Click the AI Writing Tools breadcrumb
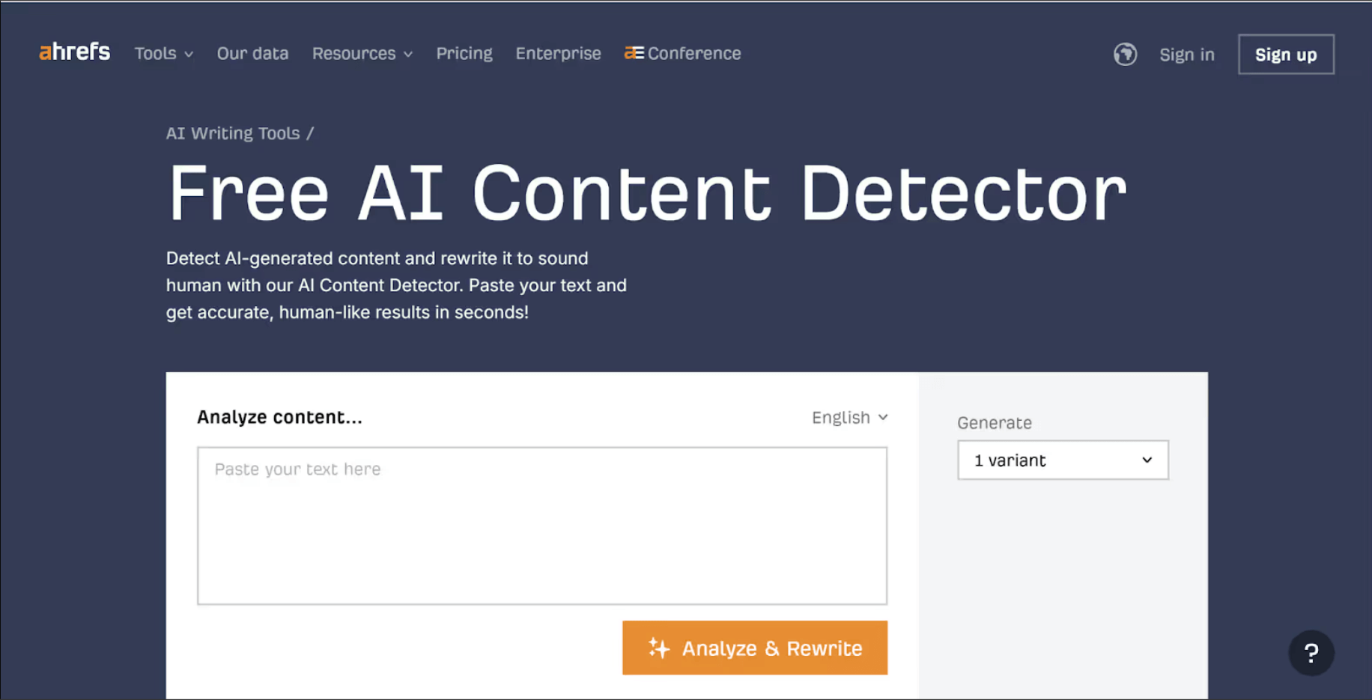The height and width of the screenshot is (700, 1372). 233,133
